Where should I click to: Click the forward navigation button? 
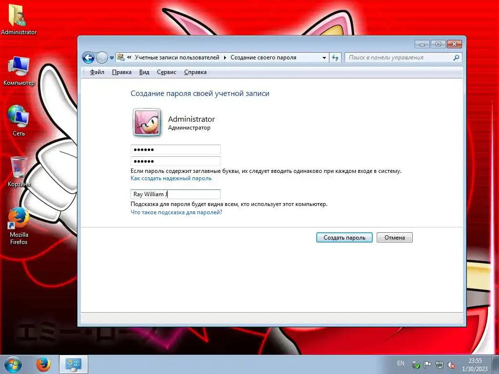(102, 57)
